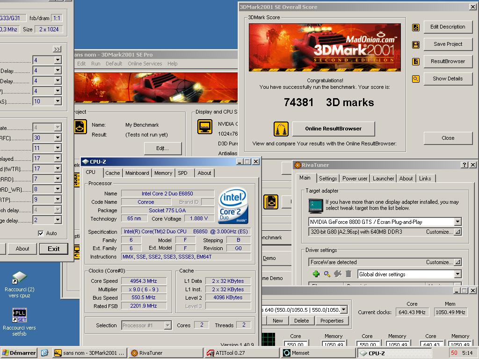
Task: Expand the Customize arrow next to 320-bit G80
Action: click(x=457, y=232)
